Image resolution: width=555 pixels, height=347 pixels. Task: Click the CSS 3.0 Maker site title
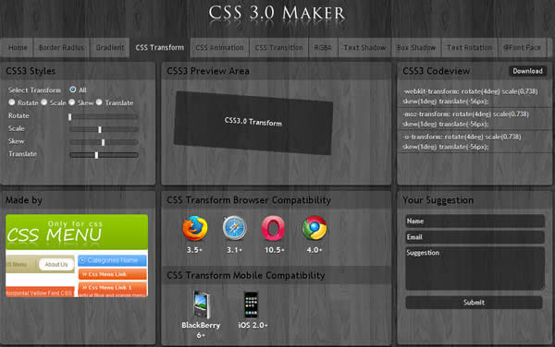(x=277, y=13)
